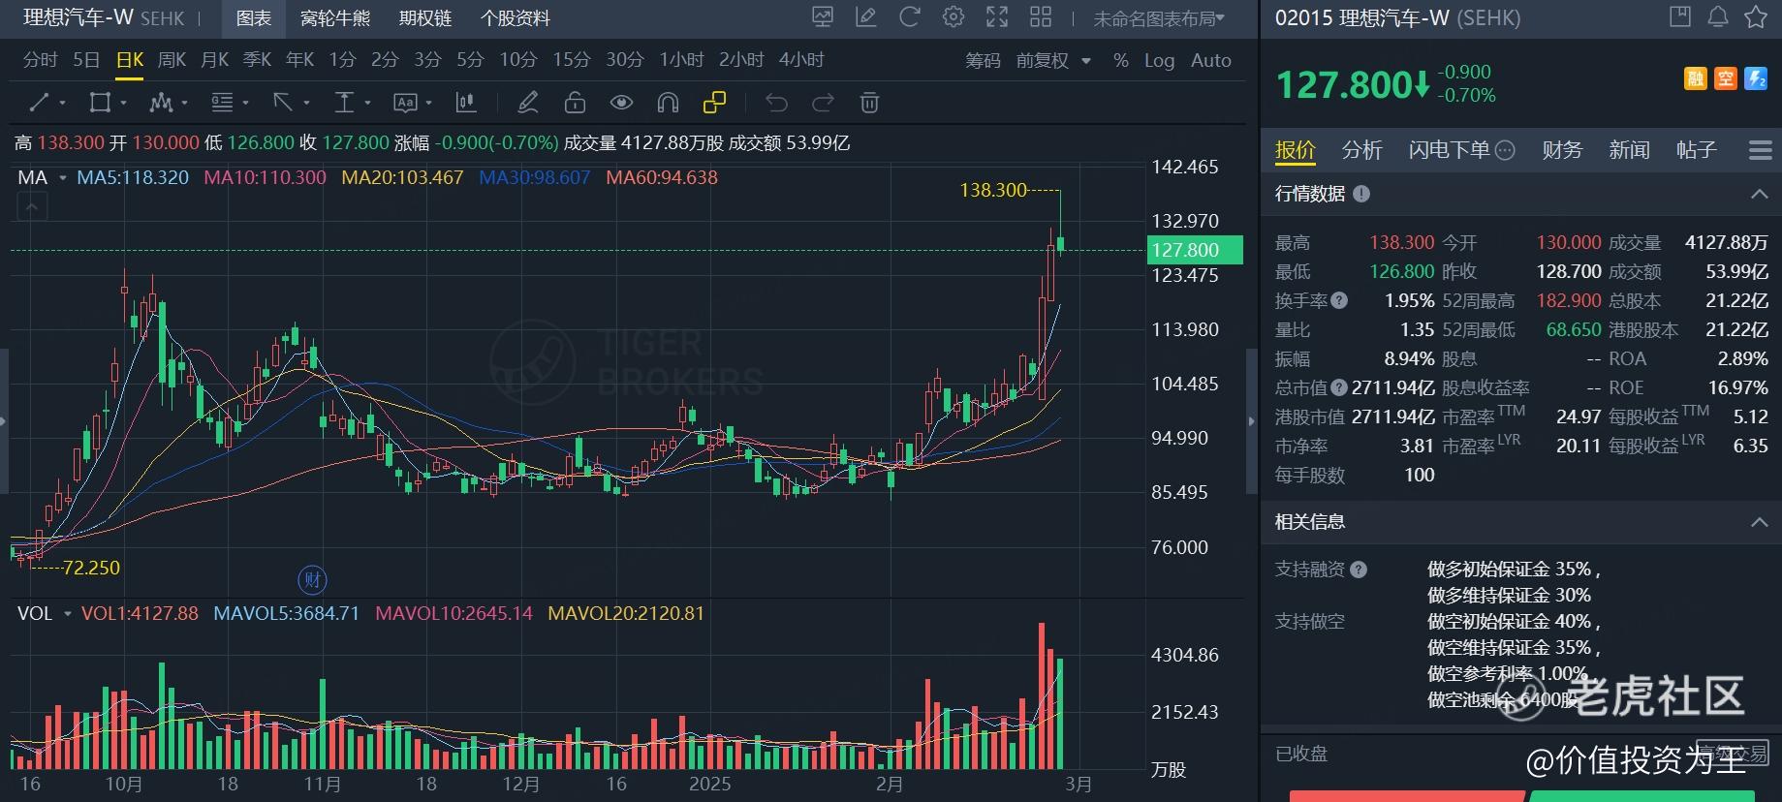
Task: Switch to the 个股资料 tab
Action: pyautogui.click(x=516, y=18)
